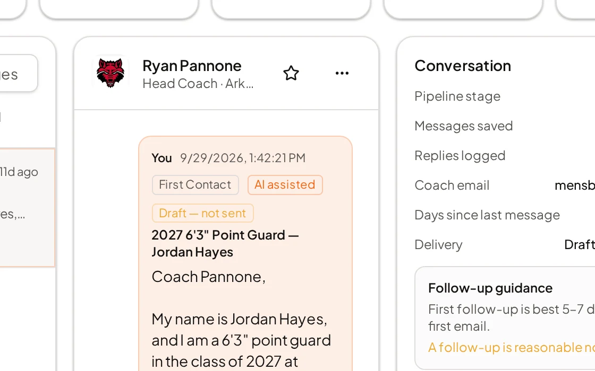Click the 'You' sender label
The height and width of the screenshot is (371, 595).
(x=161, y=158)
